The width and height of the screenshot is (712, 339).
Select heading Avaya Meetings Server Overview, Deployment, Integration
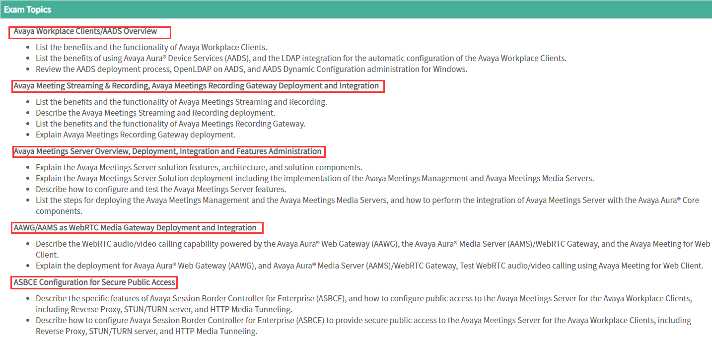pos(168,151)
